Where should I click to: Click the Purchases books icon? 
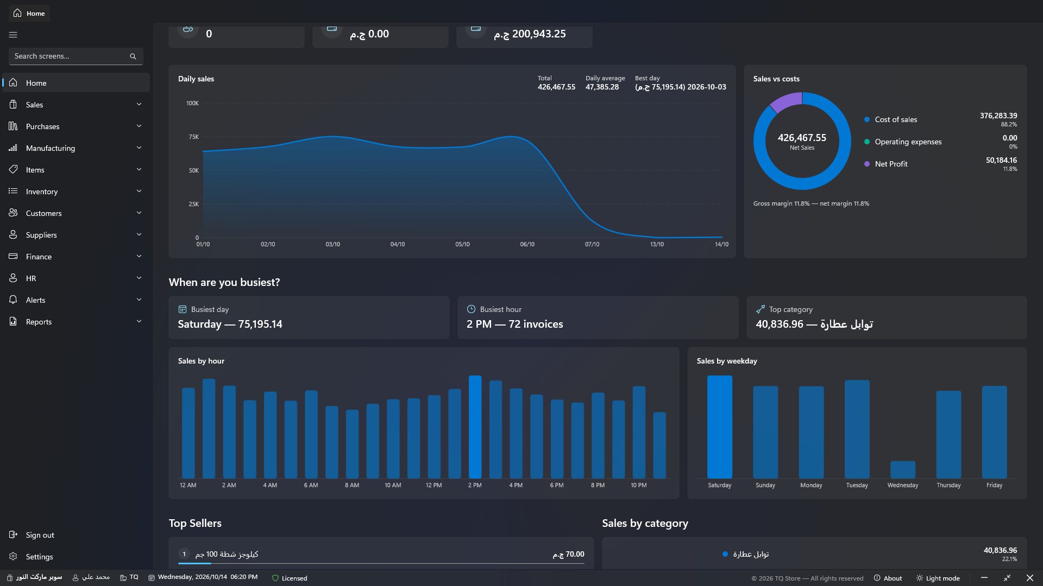[13, 126]
